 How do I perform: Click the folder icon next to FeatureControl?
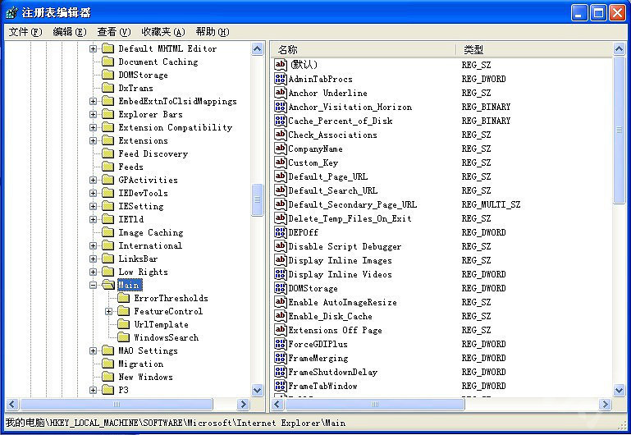click(124, 311)
